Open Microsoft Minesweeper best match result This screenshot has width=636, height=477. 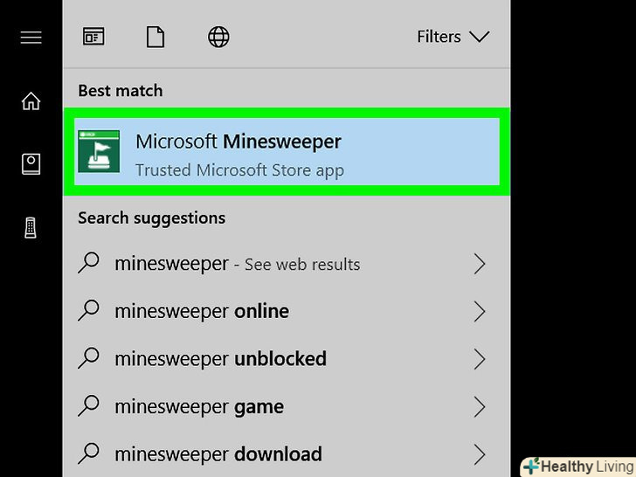click(x=287, y=151)
